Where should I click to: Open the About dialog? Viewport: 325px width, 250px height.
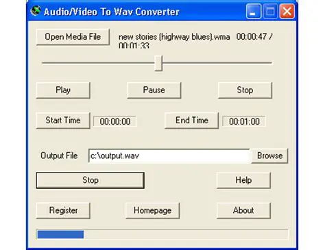click(243, 210)
